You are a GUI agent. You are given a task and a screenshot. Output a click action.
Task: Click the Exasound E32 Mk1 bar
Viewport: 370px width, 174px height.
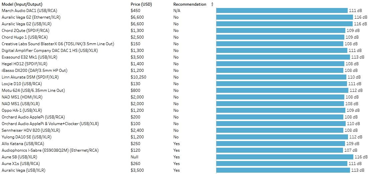pos(283,57)
